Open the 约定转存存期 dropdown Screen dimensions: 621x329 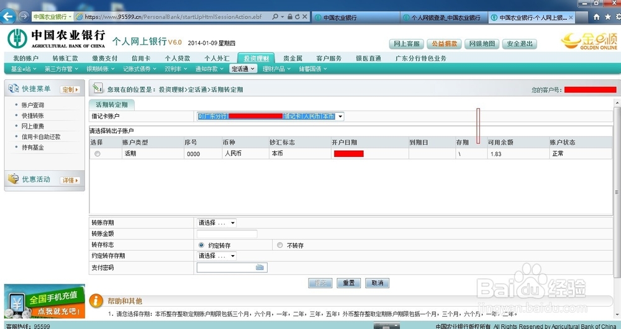(233, 256)
